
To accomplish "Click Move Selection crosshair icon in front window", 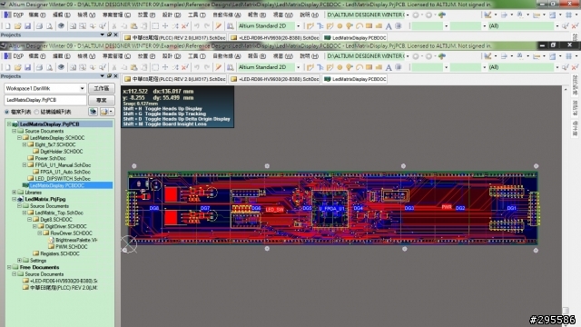I will (x=165, y=67).
